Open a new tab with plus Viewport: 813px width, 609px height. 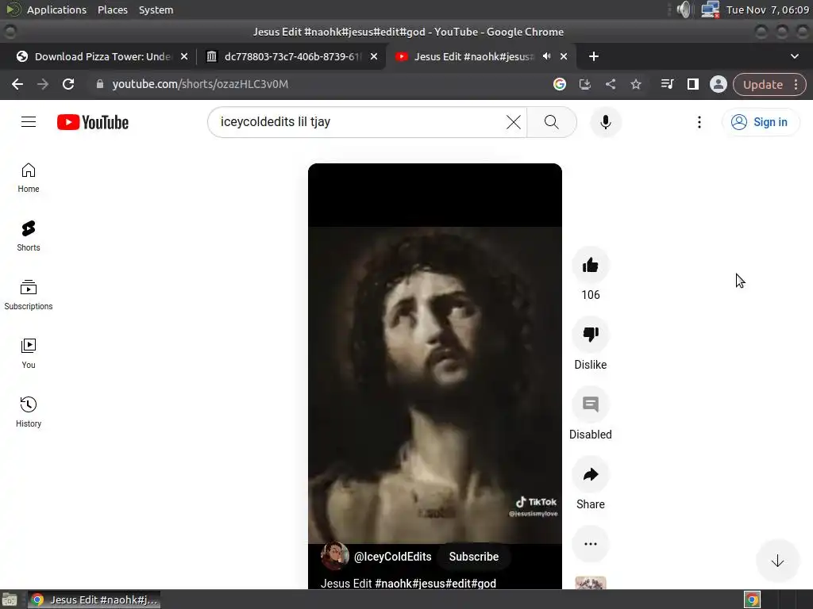tap(594, 56)
